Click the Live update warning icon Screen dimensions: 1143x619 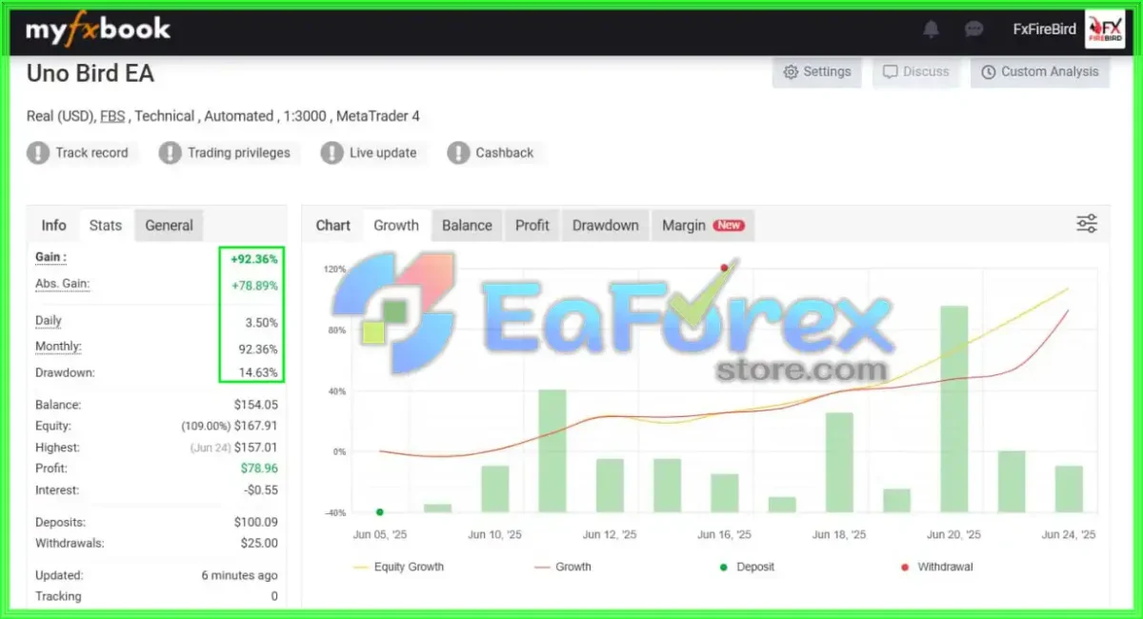(x=331, y=152)
